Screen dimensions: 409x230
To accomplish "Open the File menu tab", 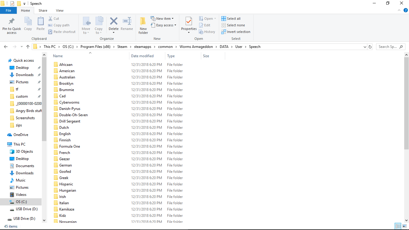I will 8,10.
